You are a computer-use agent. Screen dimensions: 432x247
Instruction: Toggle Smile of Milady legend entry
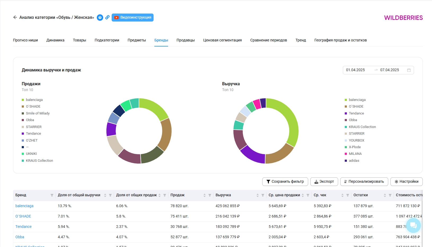pyautogui.click(x=36, y=113)
